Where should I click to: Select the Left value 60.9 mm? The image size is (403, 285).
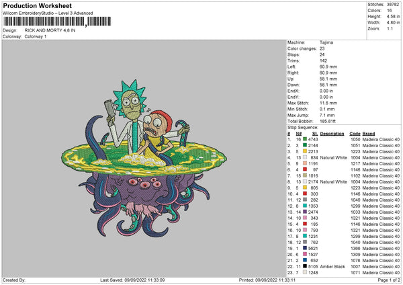(x=328, y=67)
